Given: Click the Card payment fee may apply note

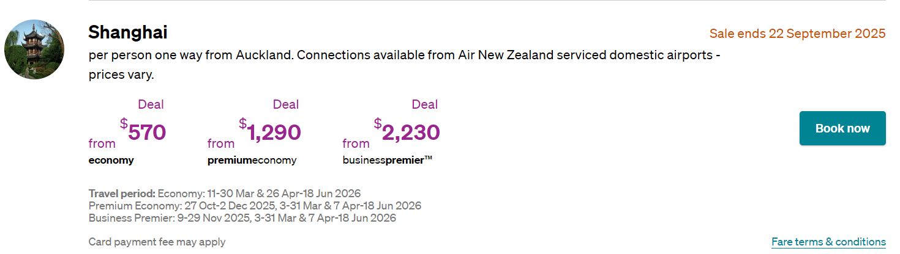Looking at the screenshot, I should (x=157, y=242).
